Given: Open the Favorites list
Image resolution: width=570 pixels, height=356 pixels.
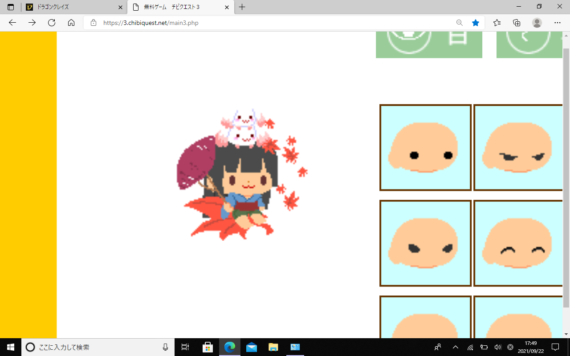Looking at the screenshot, I should click(x=497, y=23).
